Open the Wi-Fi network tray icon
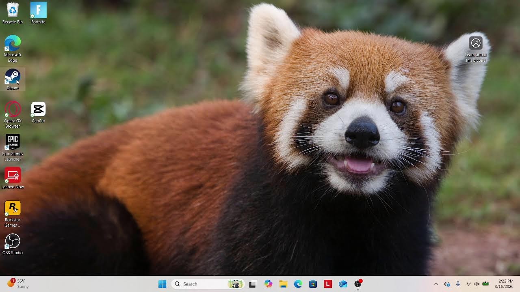The image size is (520, 292). 468,284
